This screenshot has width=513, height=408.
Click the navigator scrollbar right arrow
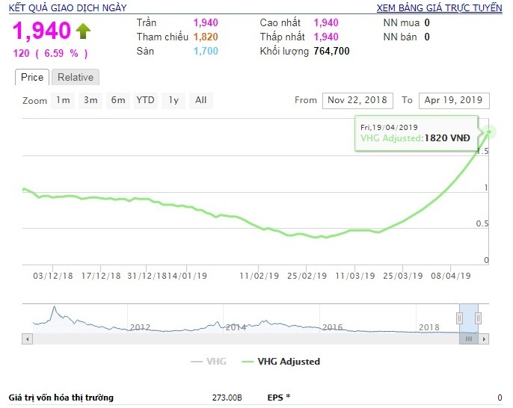tap(484, 339)
